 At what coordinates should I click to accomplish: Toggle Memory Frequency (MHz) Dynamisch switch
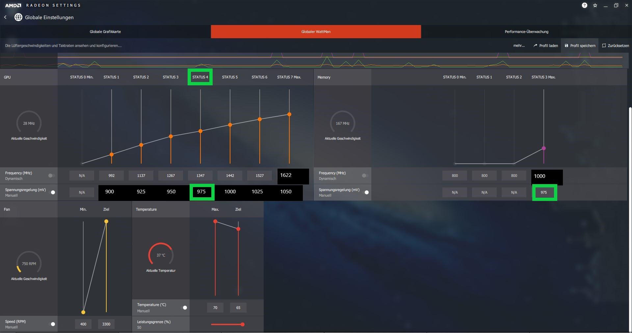[x=365, y=176]
